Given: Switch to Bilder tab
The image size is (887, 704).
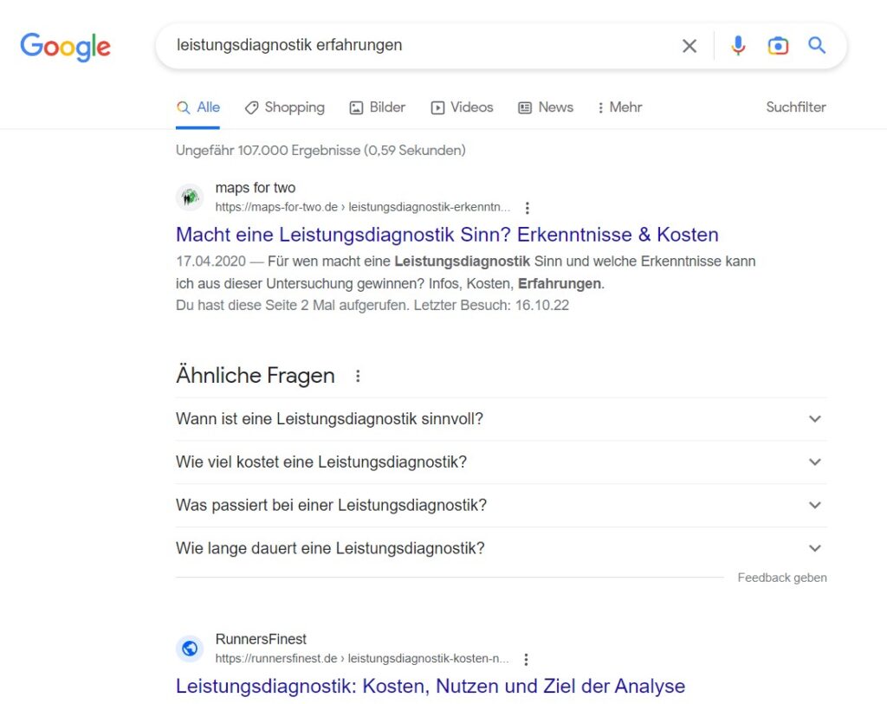Looking at the screenshot, I should point(378,107).
